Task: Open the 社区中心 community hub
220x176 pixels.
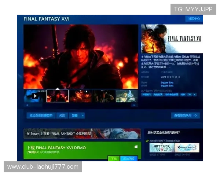Action: (x=194, y=19)
